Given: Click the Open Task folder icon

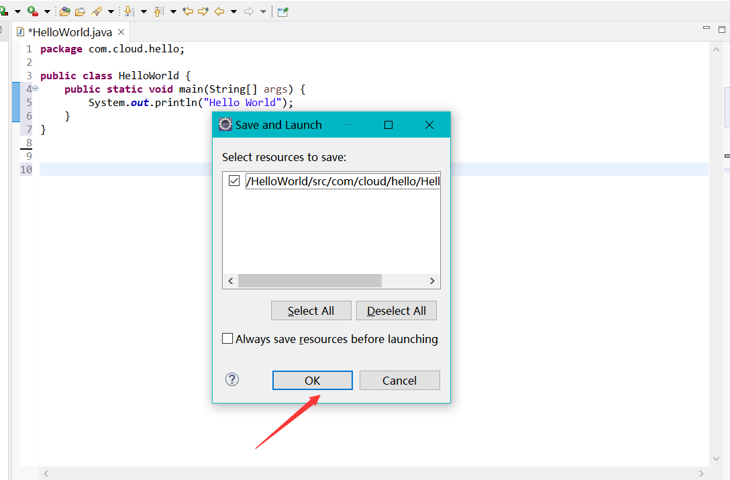Looking at the screenshot, I should coord(80,11).
